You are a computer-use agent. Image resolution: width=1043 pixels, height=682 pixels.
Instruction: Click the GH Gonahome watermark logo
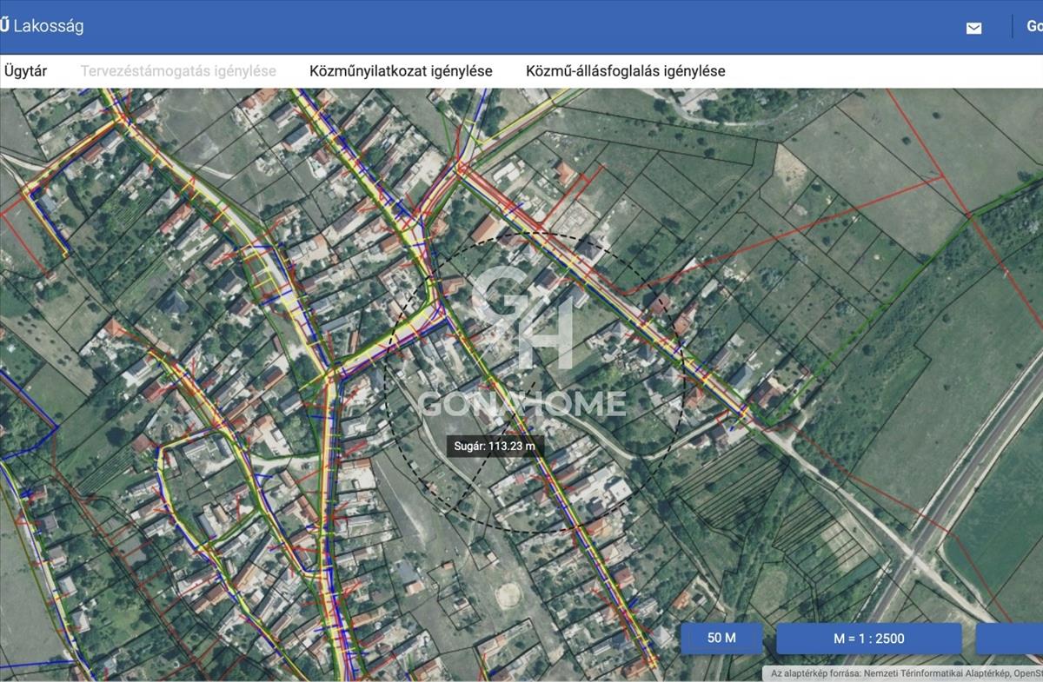tap(521, 317)
